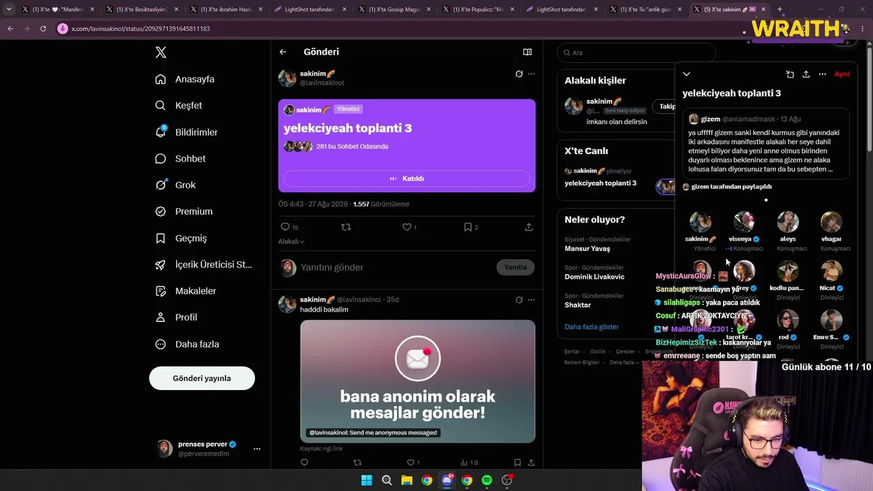Open Keşfet from the sidebar

coord(179,106)
